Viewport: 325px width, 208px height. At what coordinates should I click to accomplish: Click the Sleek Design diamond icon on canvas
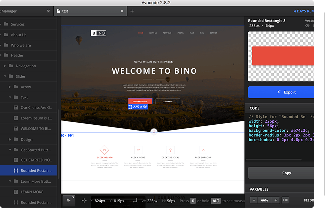click(x=105, y=150)
